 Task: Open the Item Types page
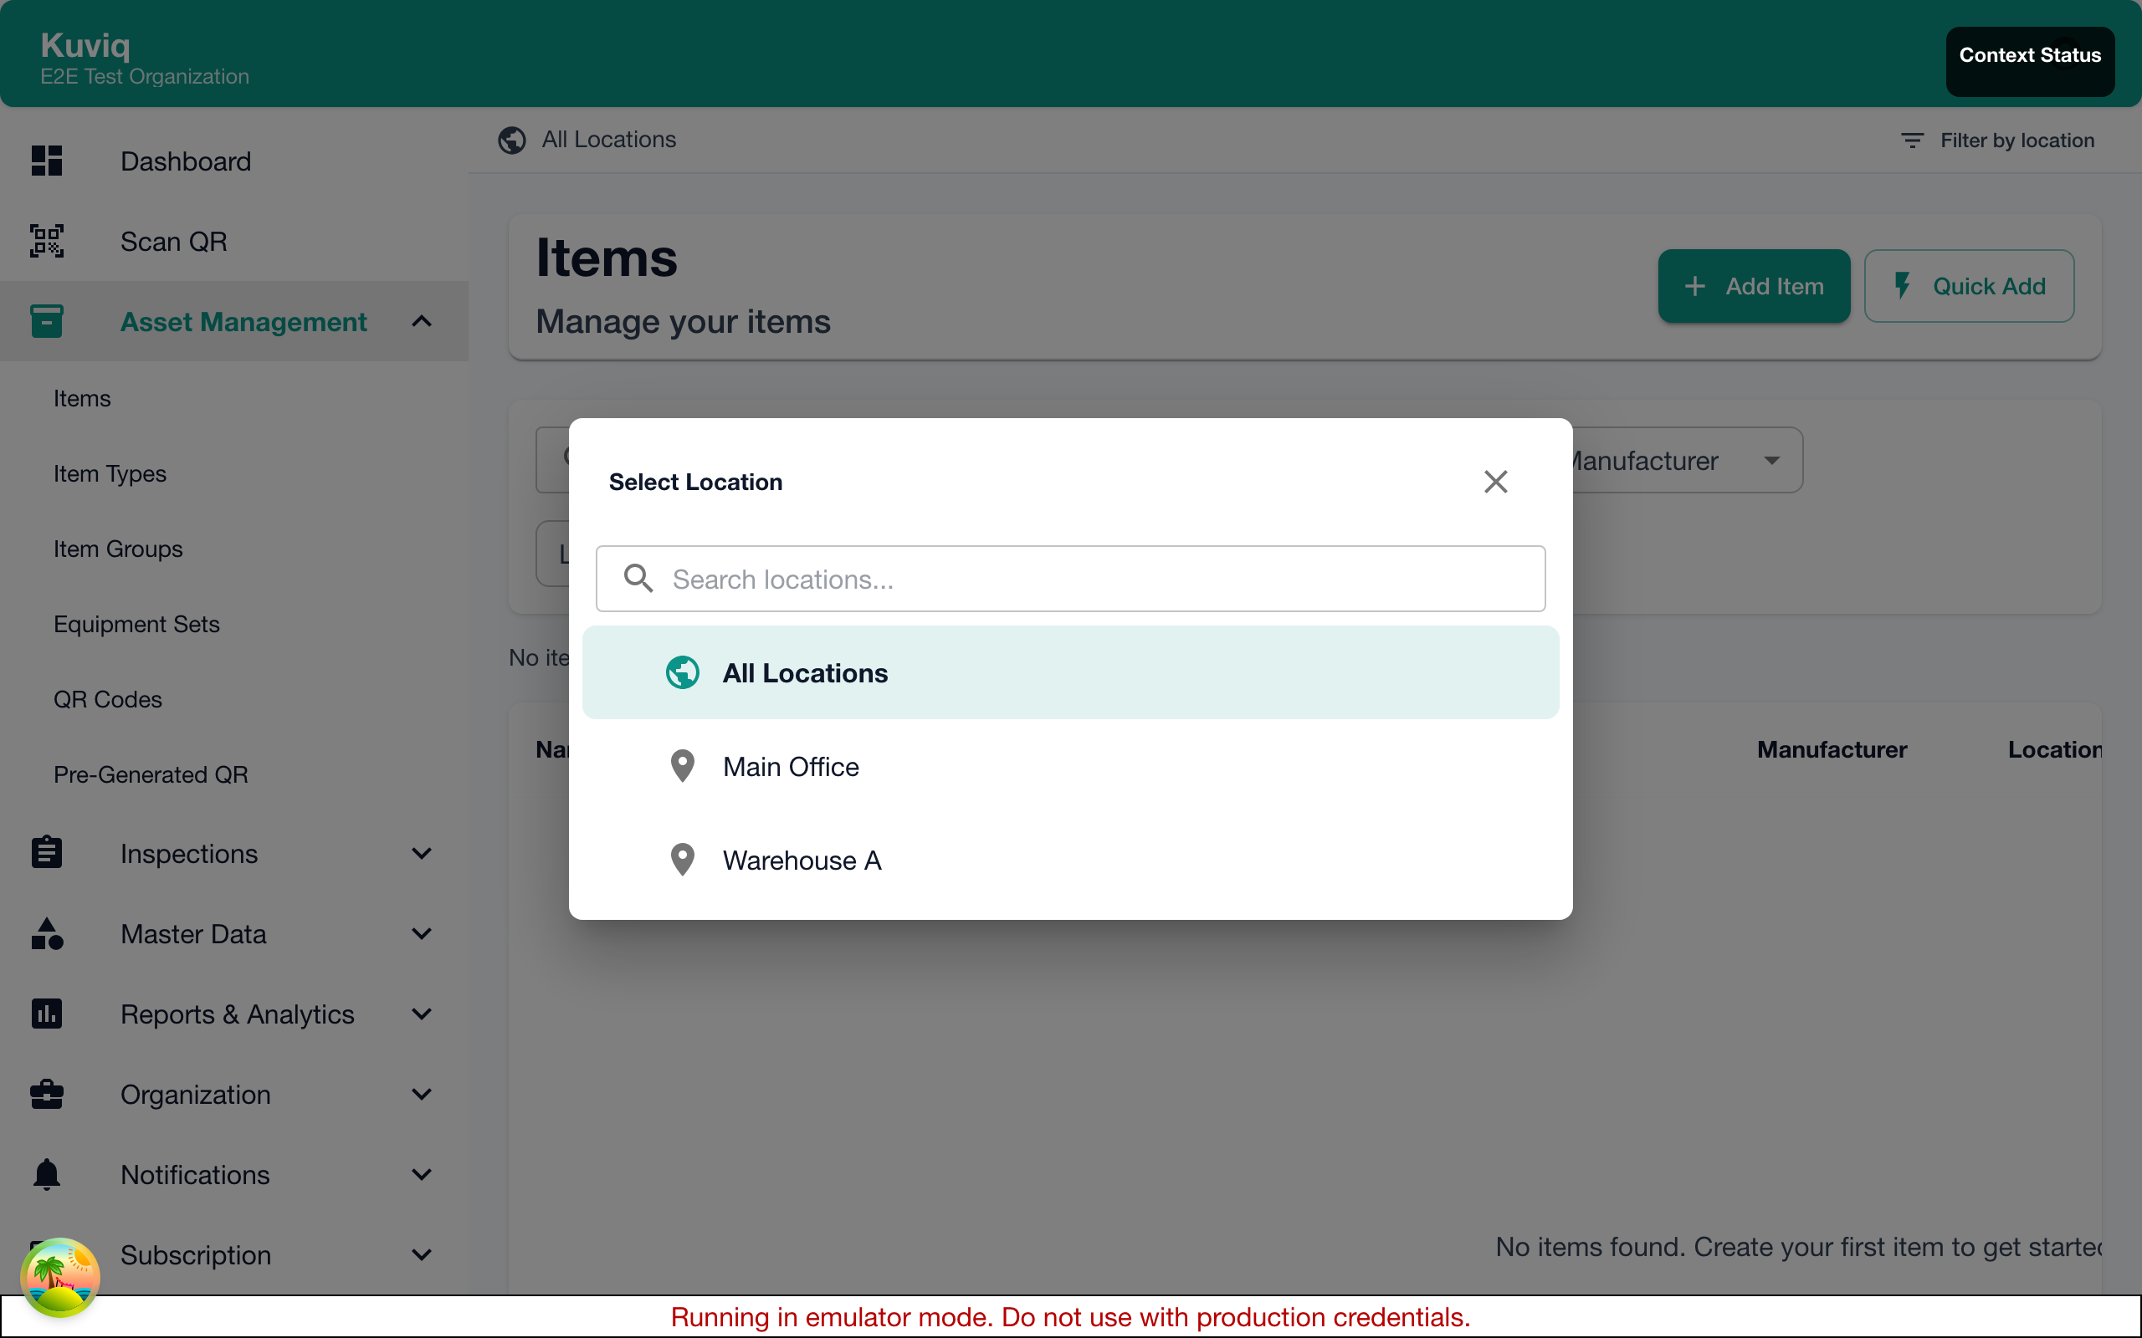tap(109, 473)
